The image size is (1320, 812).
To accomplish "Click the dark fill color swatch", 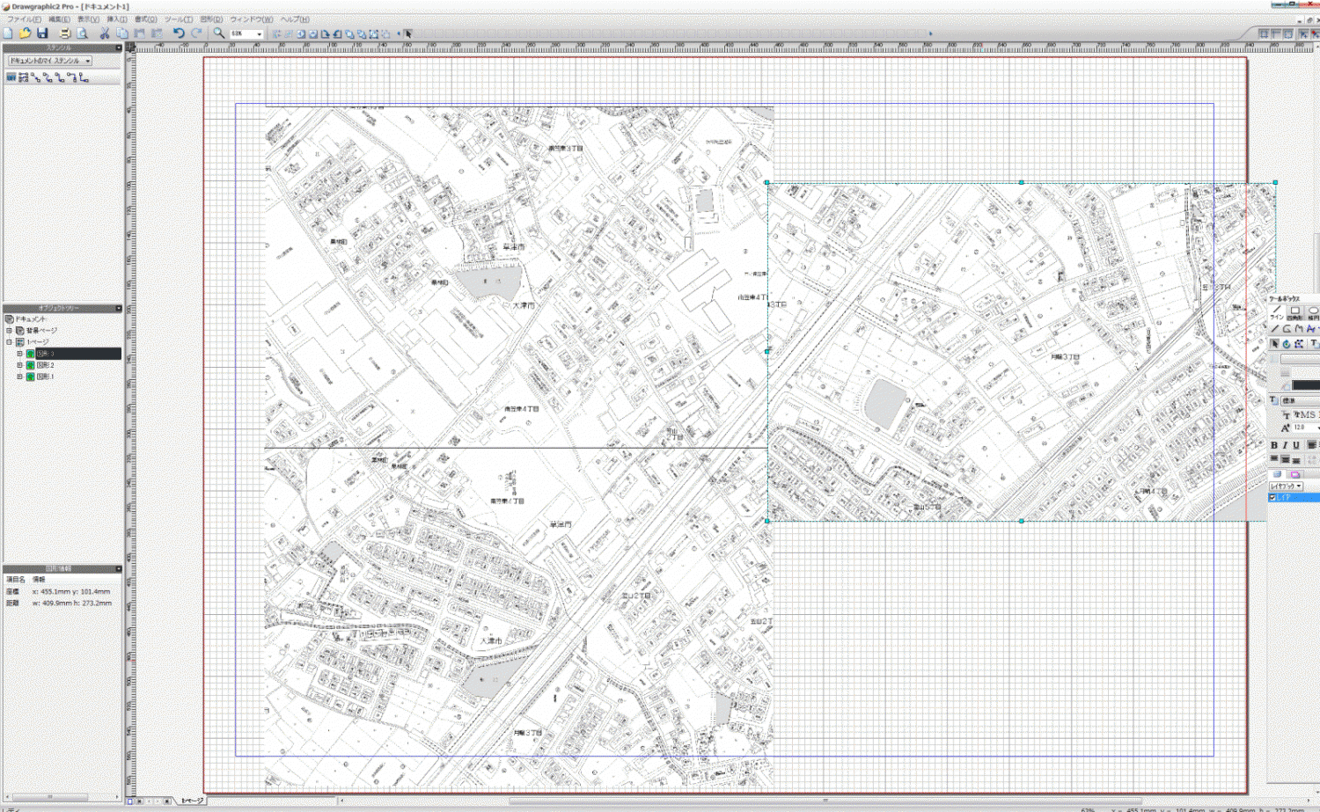I will [x=1305, y=385].
